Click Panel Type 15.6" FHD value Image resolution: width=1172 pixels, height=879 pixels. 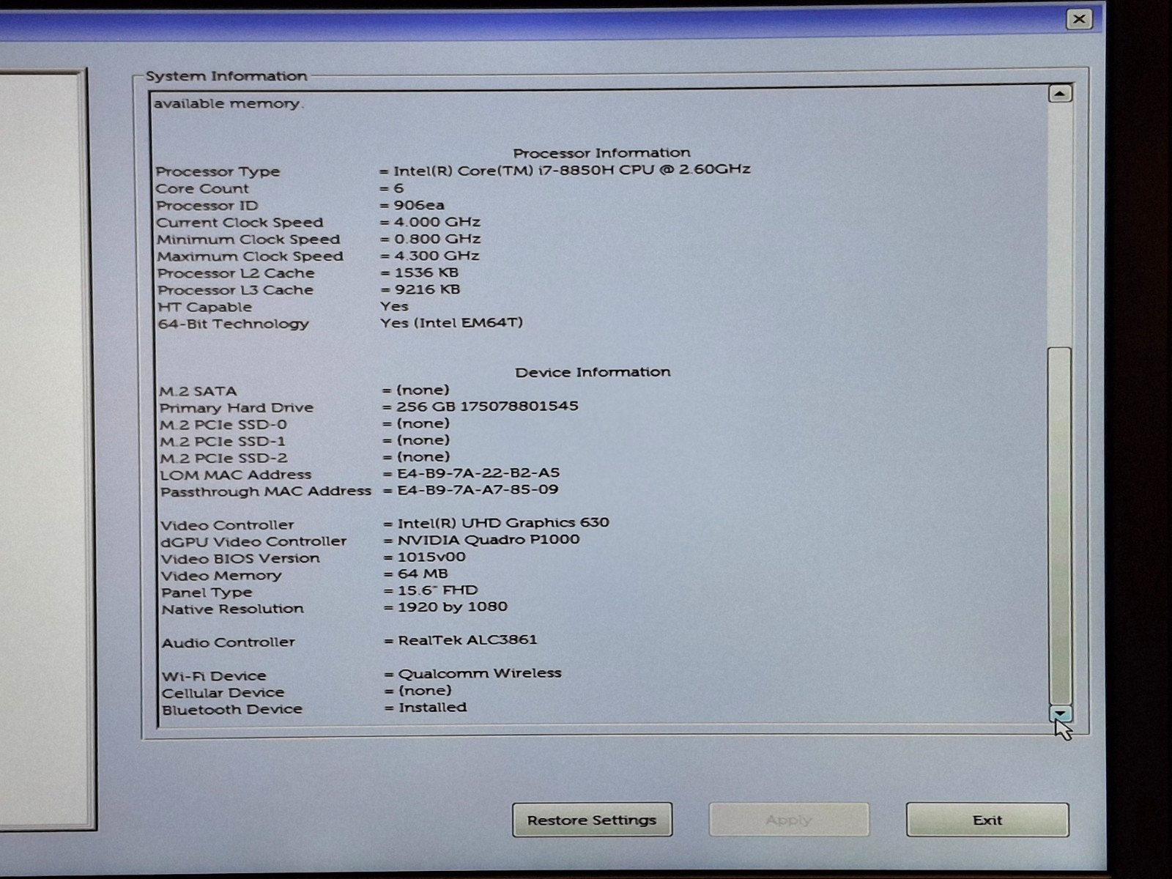437,590
